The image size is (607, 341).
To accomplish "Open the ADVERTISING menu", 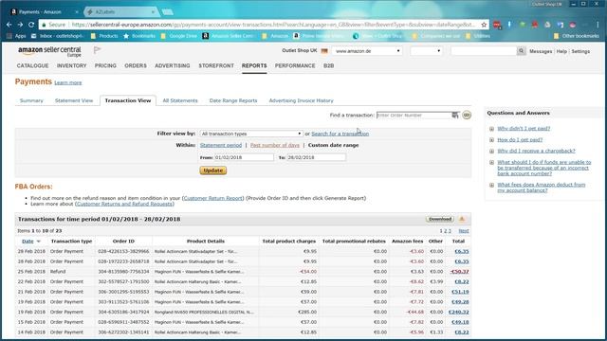I will click(173, 65).
